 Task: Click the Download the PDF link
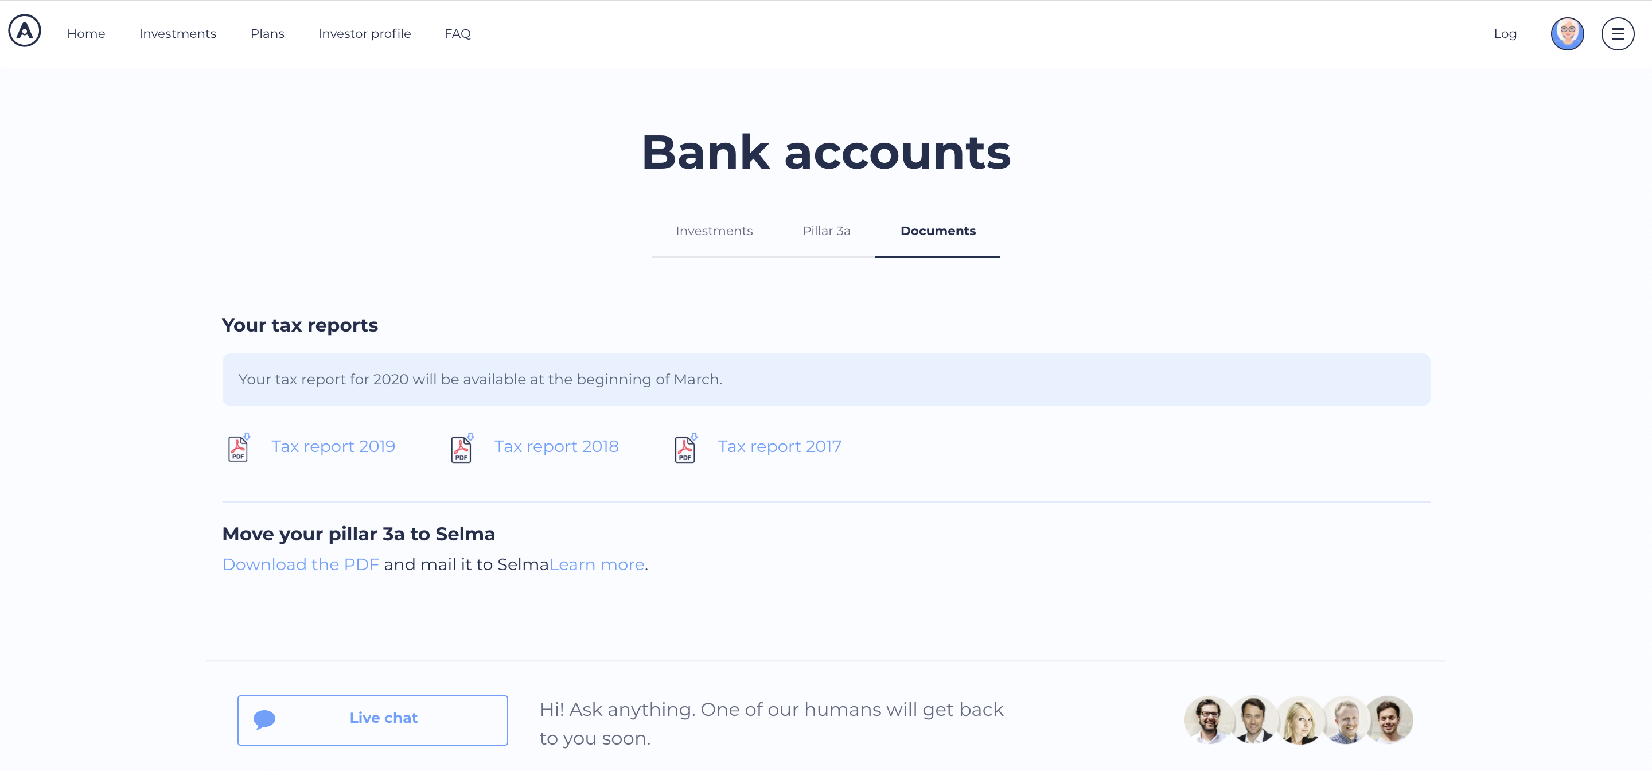pyautogui.click(x=300, y=564)
